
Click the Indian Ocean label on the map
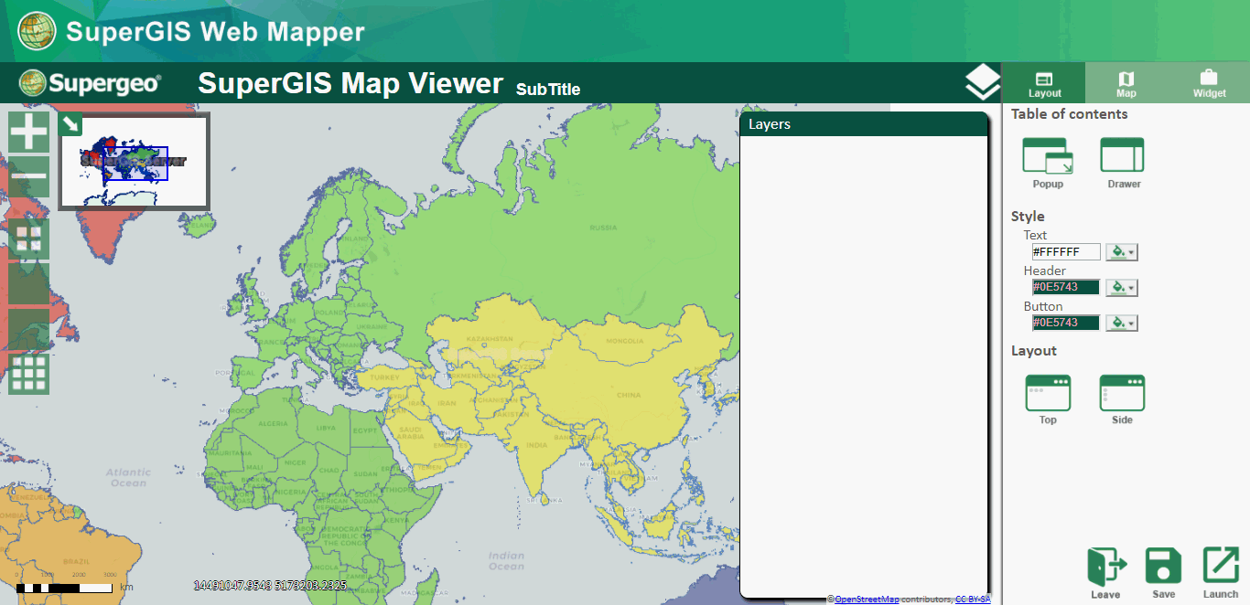(506, 560)
